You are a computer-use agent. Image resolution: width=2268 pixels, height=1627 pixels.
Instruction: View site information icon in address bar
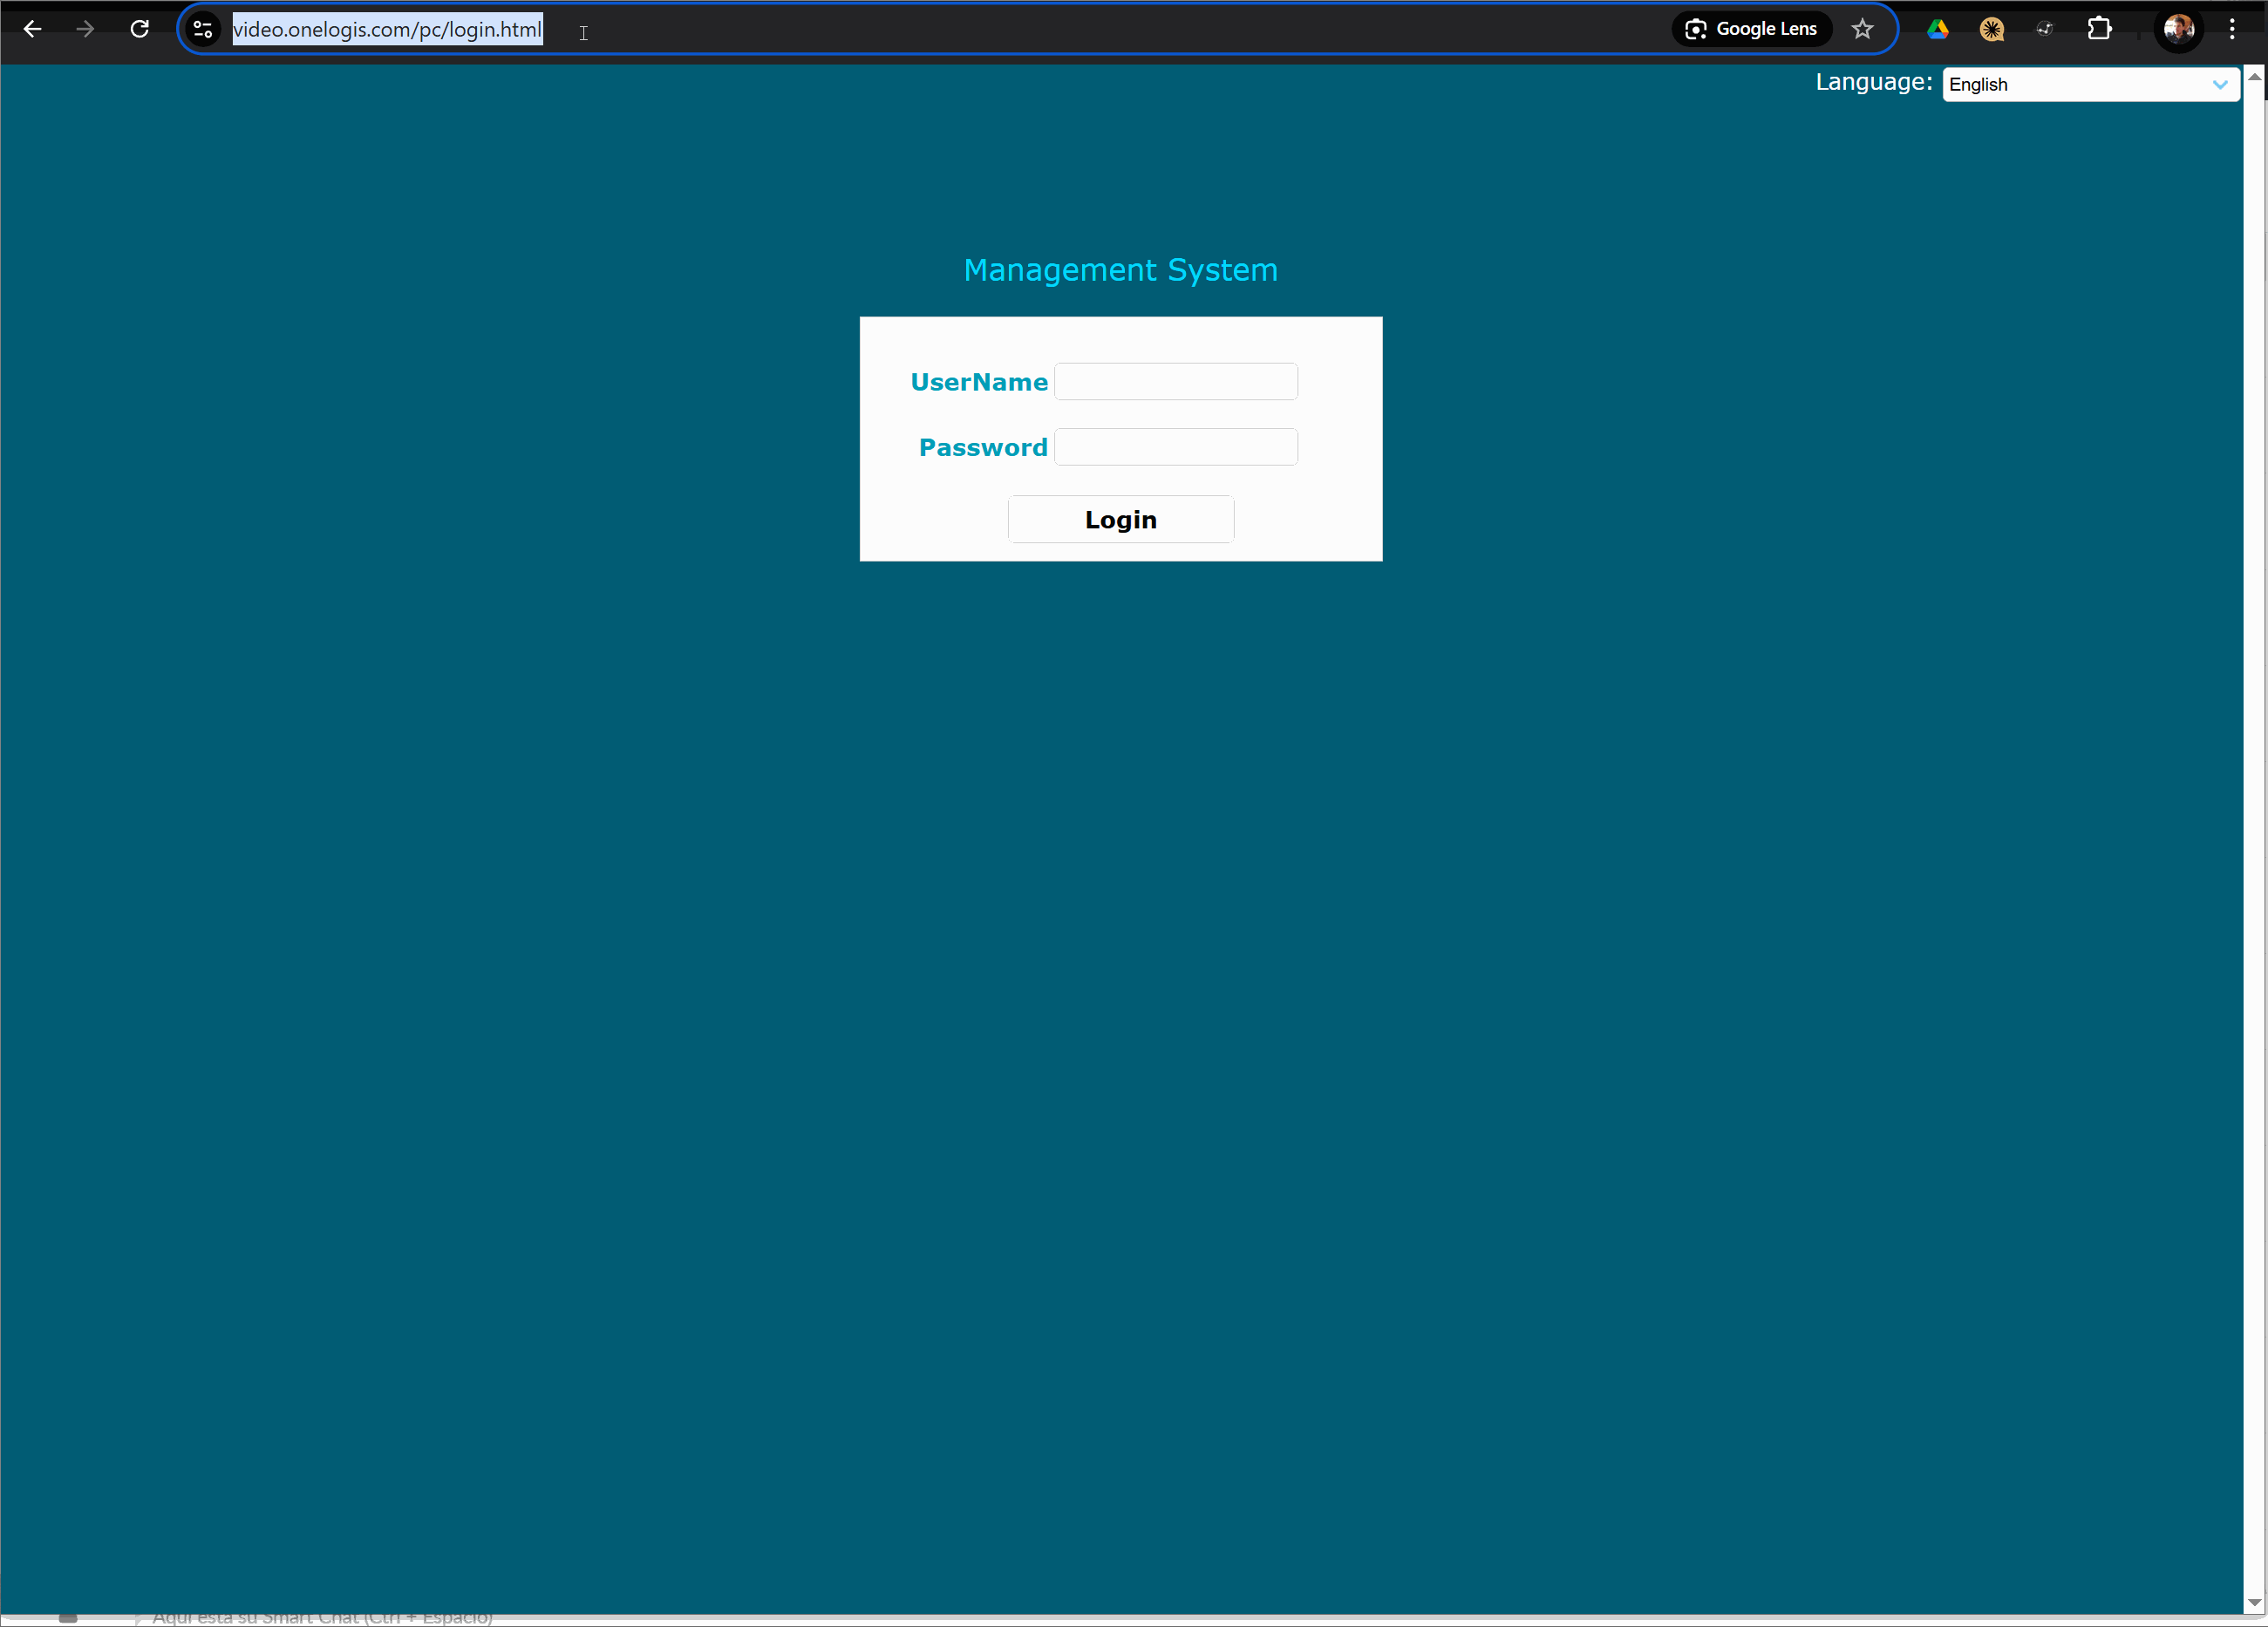(x=203, y=29)
